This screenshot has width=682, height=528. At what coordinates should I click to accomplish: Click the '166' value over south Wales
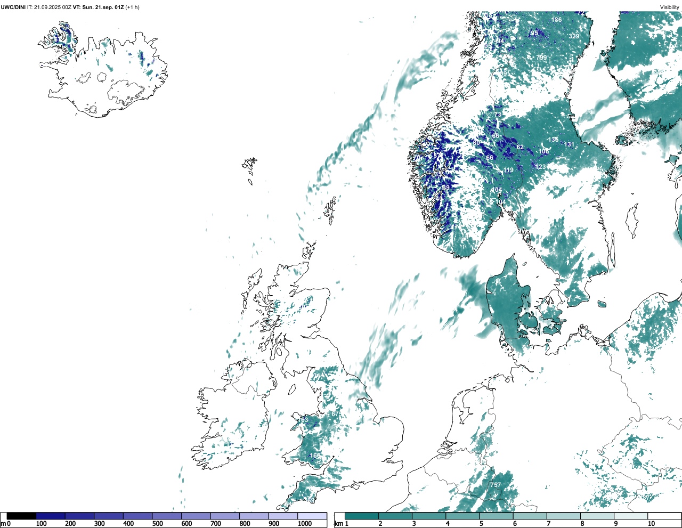click(x=315, y=456)
